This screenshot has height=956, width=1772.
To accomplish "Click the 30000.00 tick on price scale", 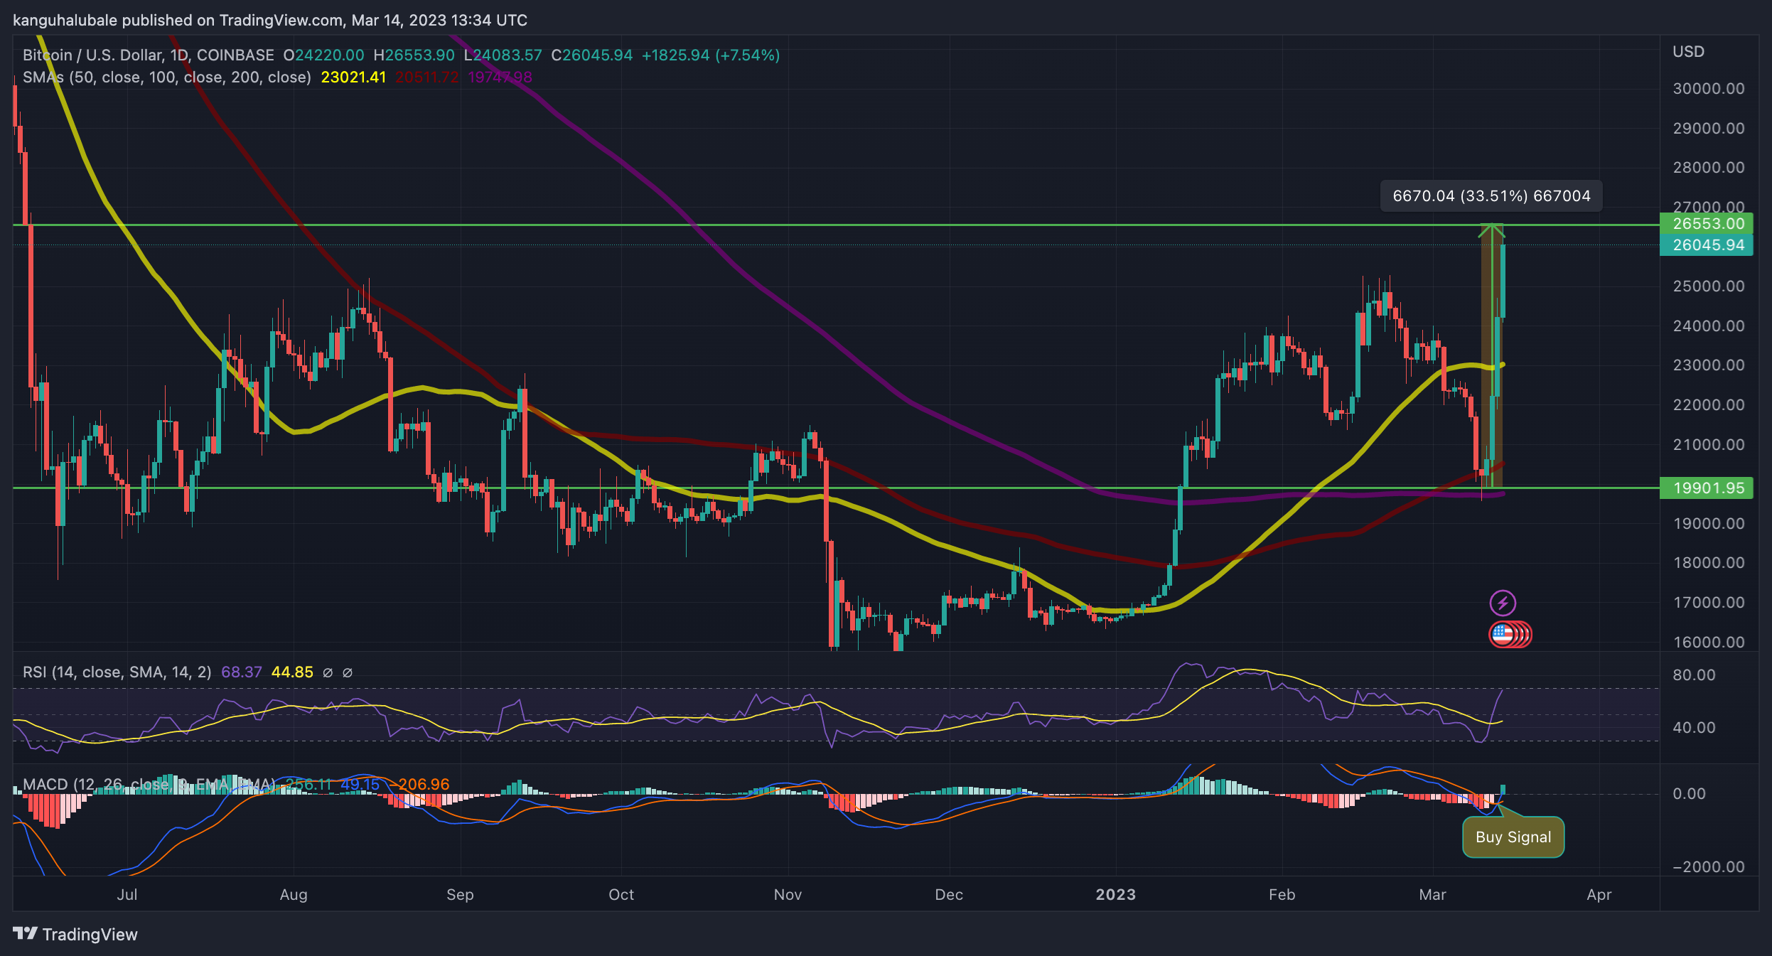I will tap(1708, 89).
